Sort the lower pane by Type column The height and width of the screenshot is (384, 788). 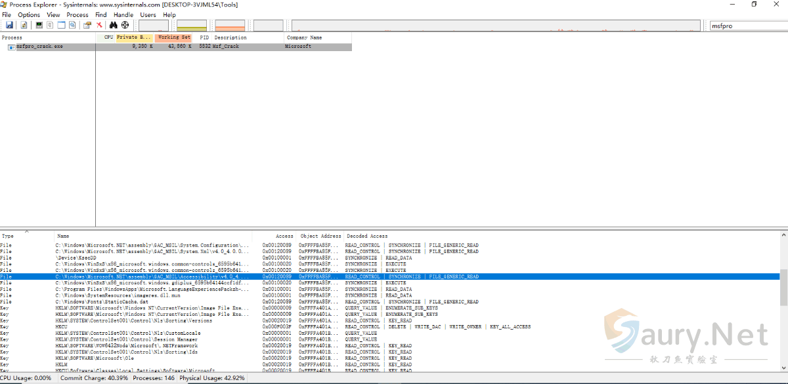[8, 236]
